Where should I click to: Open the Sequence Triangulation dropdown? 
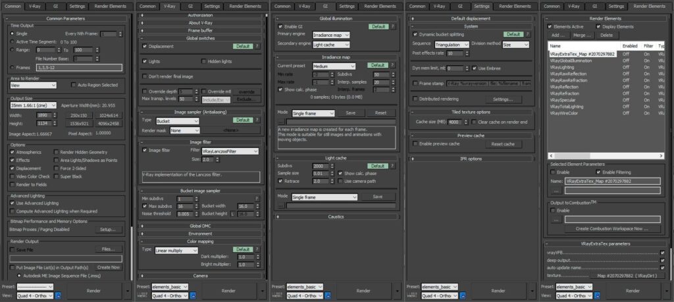[452, 45]
